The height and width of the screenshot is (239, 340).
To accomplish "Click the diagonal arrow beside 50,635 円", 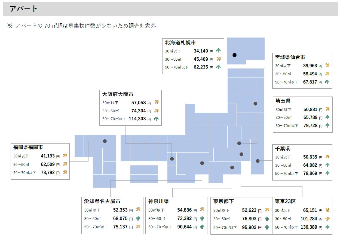I will (x=327, y=157).
